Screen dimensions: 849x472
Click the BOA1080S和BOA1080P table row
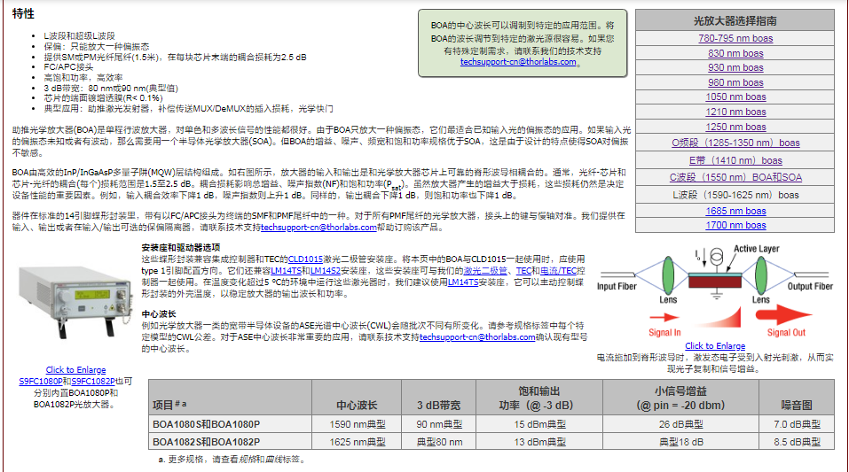(207, 423)
